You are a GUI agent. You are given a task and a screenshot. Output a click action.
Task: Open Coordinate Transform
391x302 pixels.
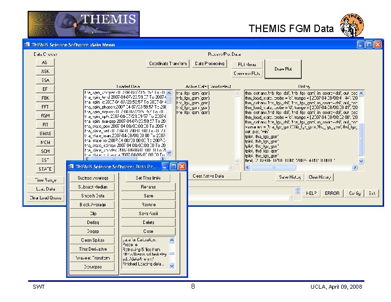[168, 64]
